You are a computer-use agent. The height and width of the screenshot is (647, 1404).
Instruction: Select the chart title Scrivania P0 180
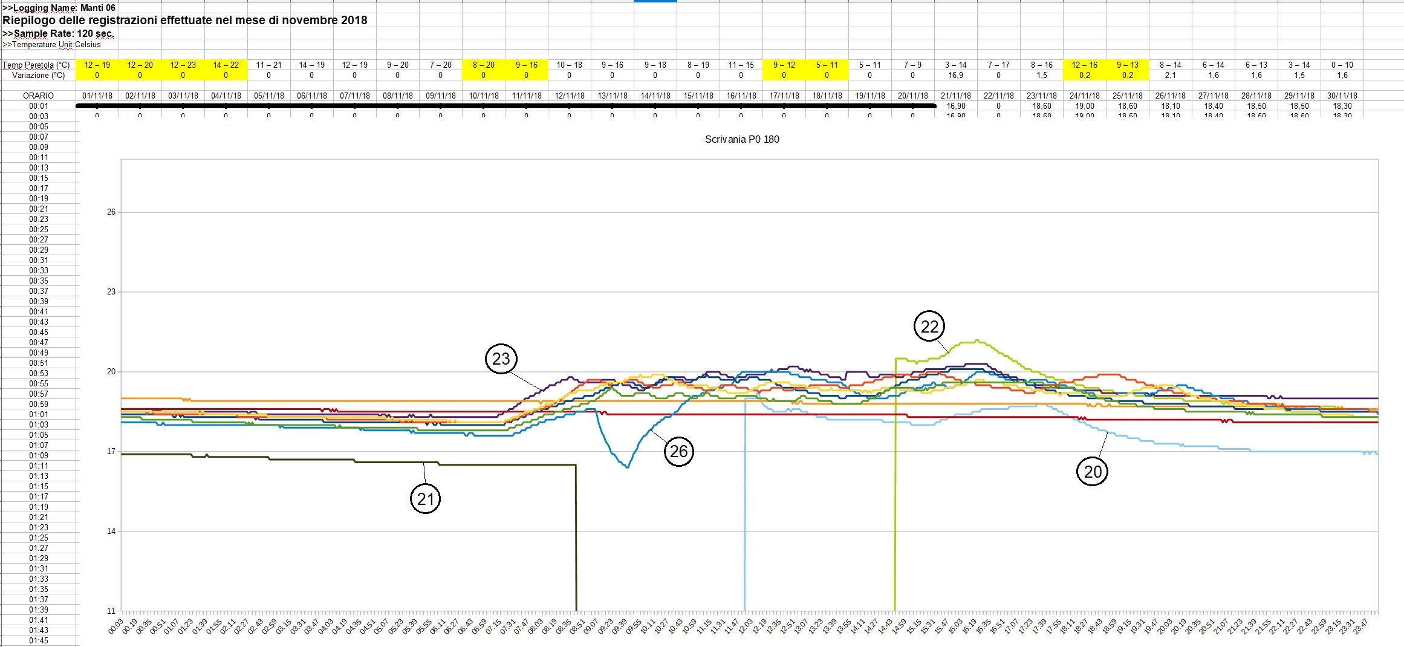point(741,139)
